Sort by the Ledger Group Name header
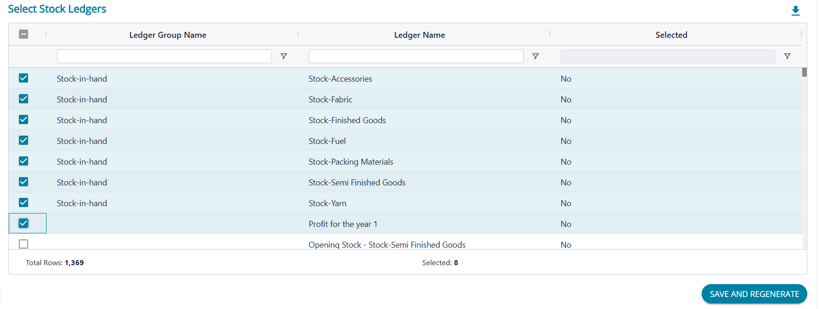Image resolution: width=822 pixels, height=309 pixels. point(167,35)
